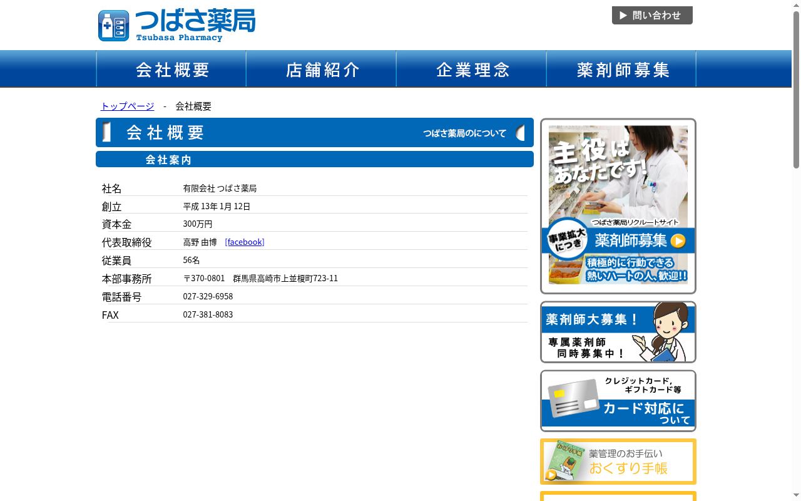Click the Tsubasa Pharmacy logo
This screenshot has width=801, height=501.
pos(176,26)
